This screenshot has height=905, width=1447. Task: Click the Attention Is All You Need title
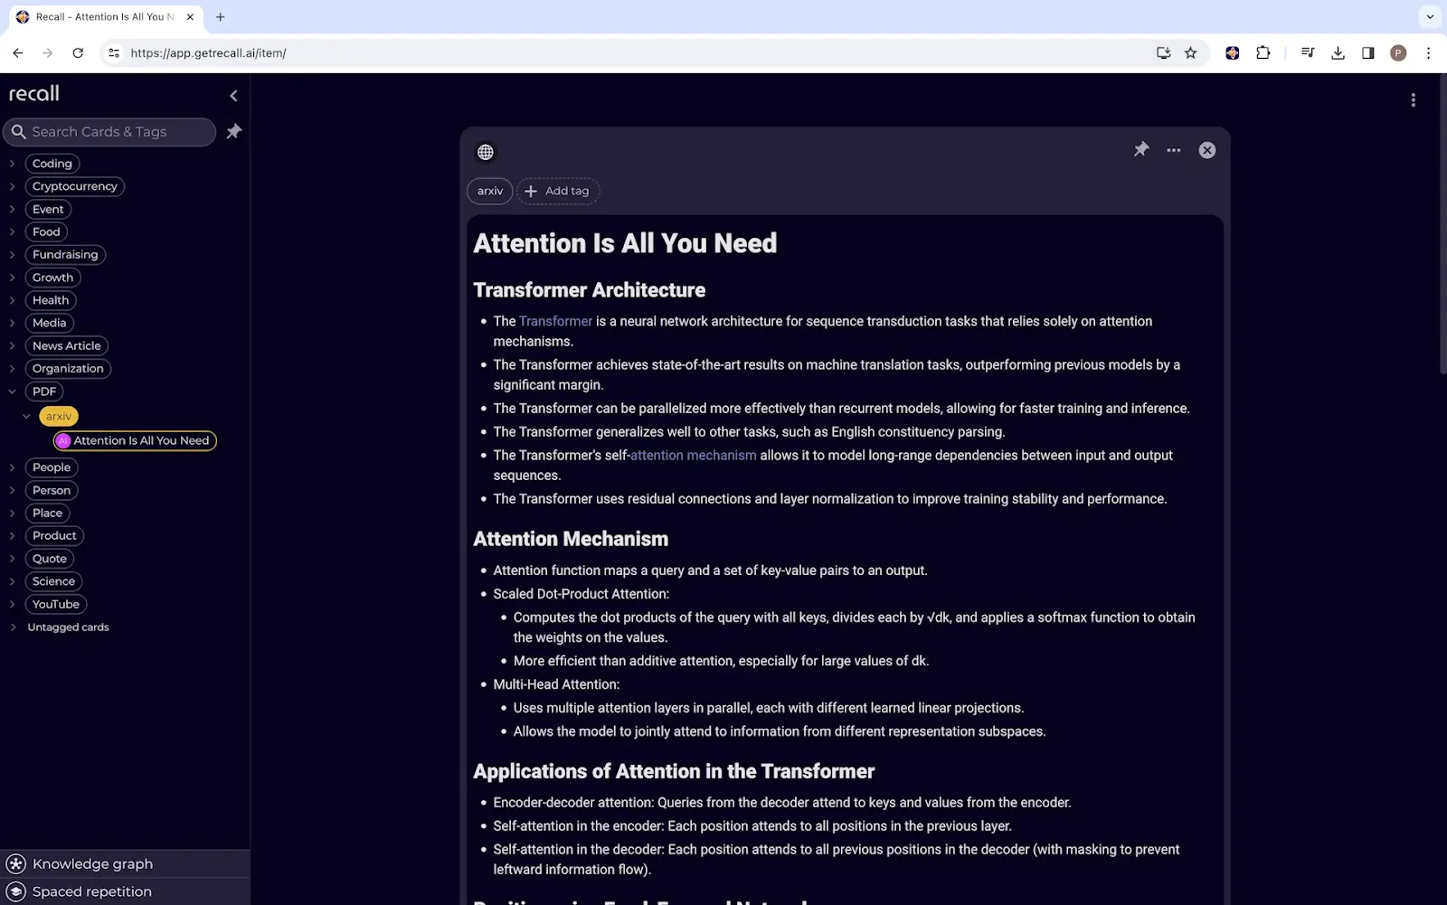click(625, 243)
